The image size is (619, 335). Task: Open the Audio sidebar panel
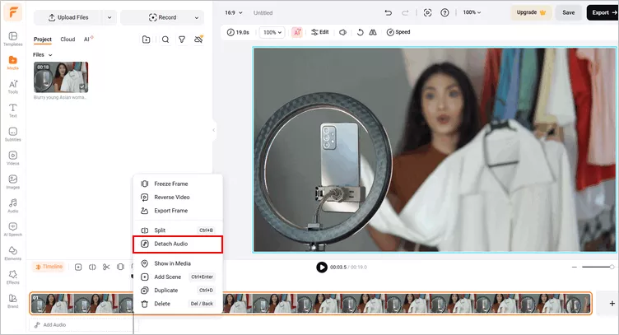(x=12, y=206)
